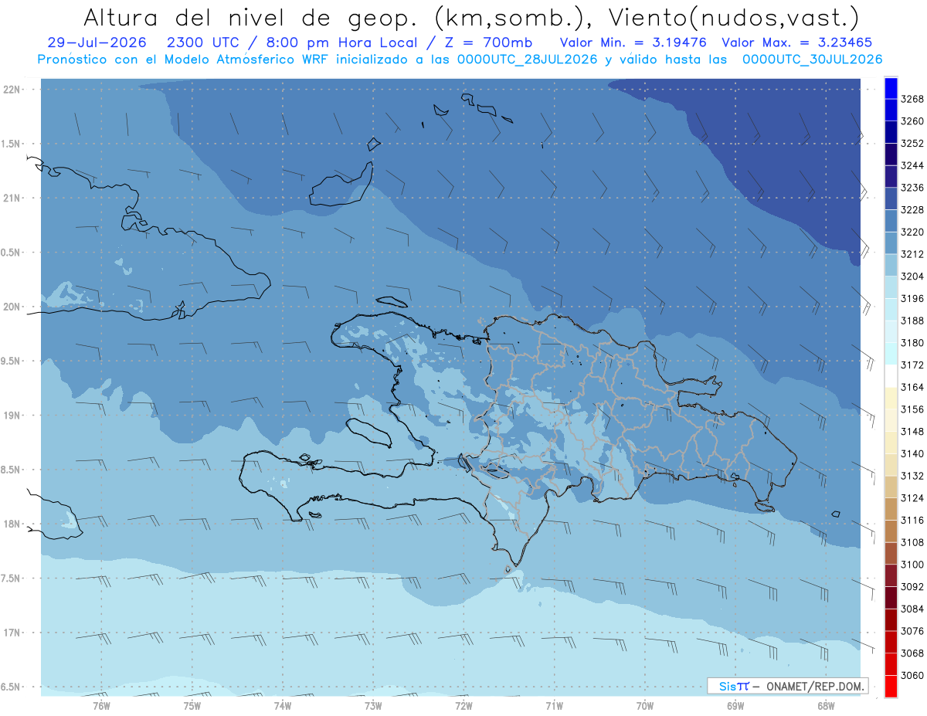Image resolution: width=927 pixels, height=716 pixels.
Task: Click the '3268' color bar value
Action: [x=912, y=99]
